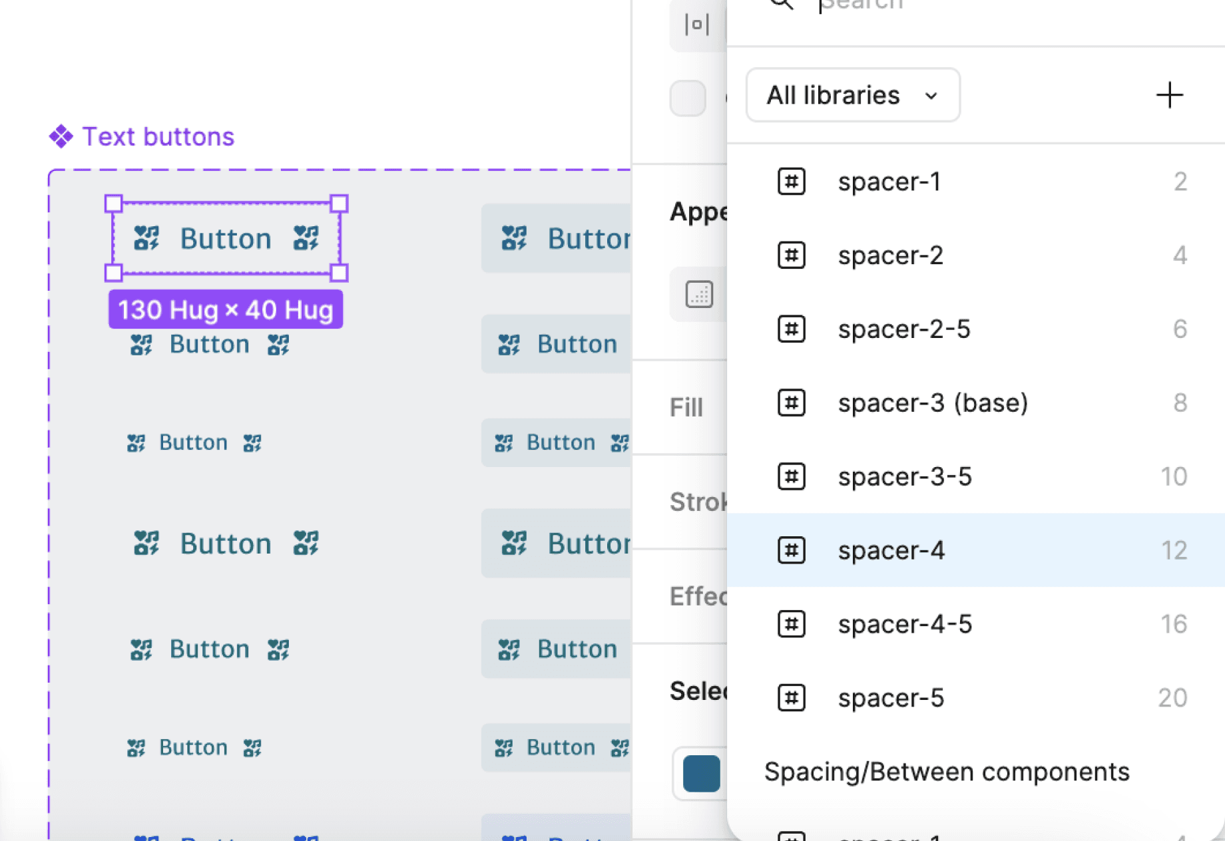
Task: Click the selected Button variant on canvas
Action: (226, 238)
